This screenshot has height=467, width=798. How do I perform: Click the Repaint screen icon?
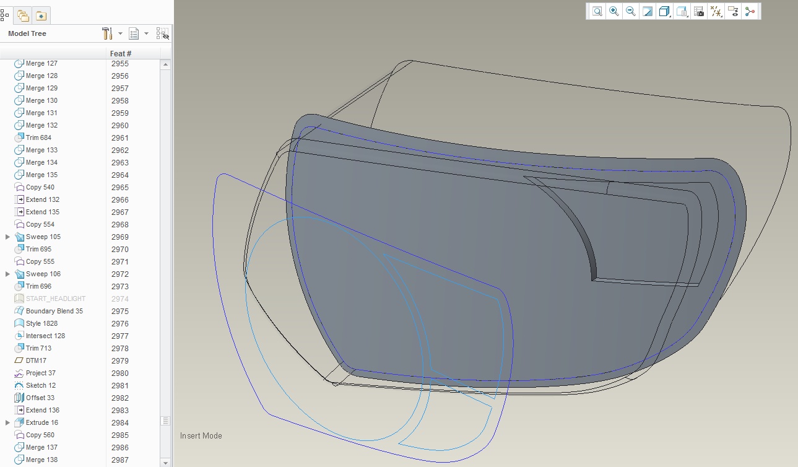648,11
